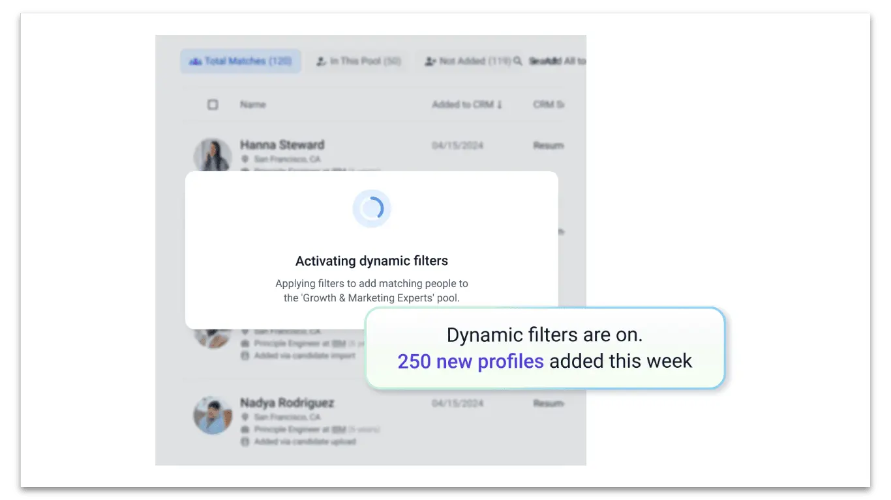Screen dimensions: 891x500
Task: Click the 'Added via candidate import' text
Action: tap(305, 355)
